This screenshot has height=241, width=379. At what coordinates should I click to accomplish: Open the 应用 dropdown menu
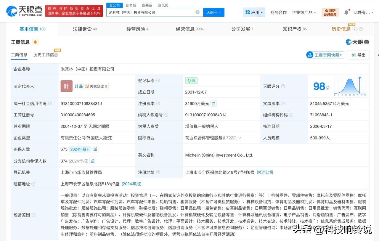pos(254,12)
